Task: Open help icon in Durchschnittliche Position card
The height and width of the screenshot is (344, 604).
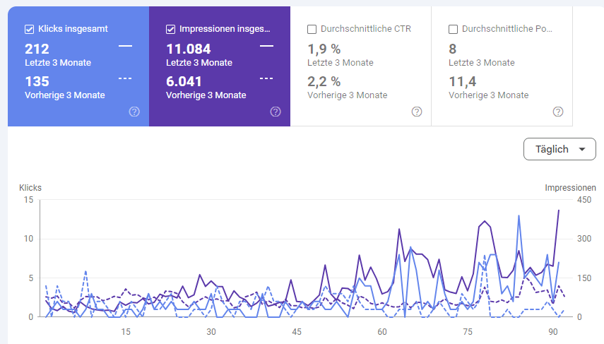Action: click(558, 112)
